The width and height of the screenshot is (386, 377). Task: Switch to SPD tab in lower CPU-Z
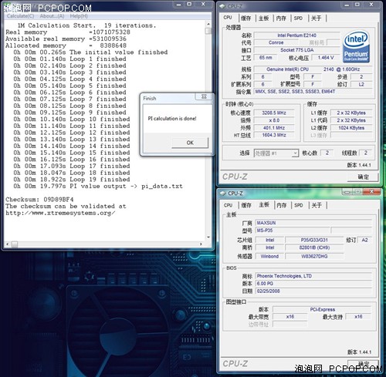point(299,205)
